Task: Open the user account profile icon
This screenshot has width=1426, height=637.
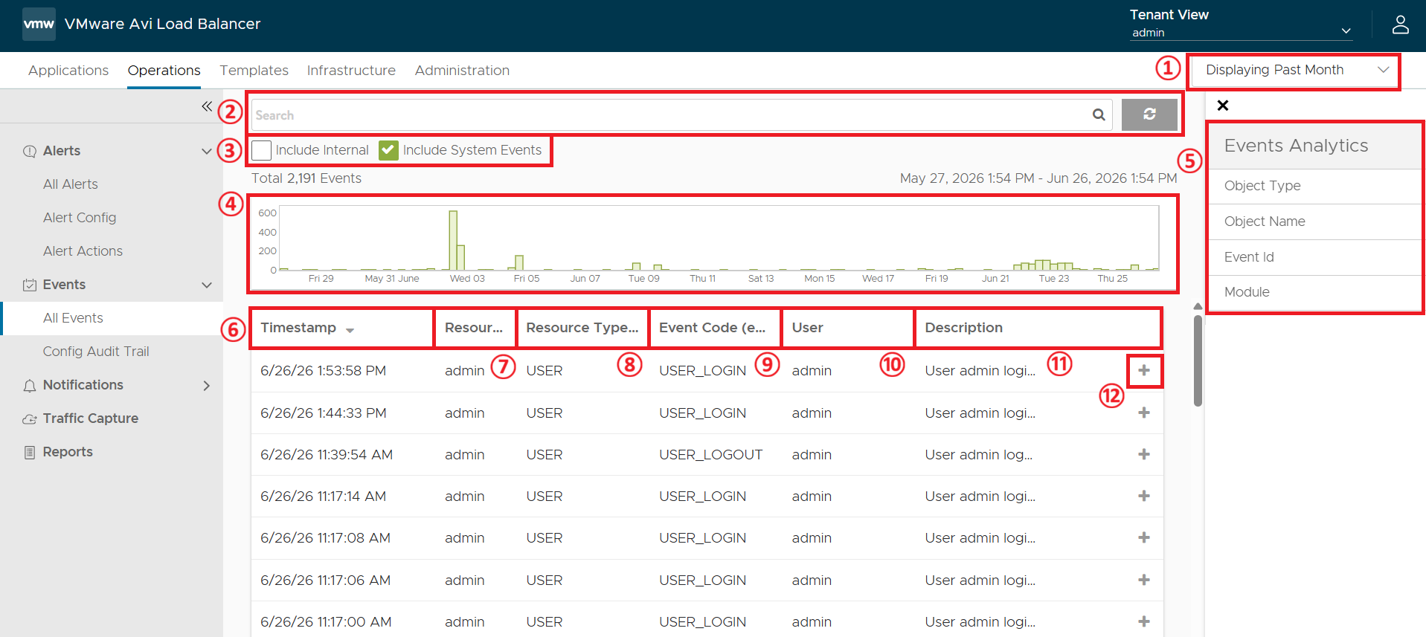Action: 1400,25
